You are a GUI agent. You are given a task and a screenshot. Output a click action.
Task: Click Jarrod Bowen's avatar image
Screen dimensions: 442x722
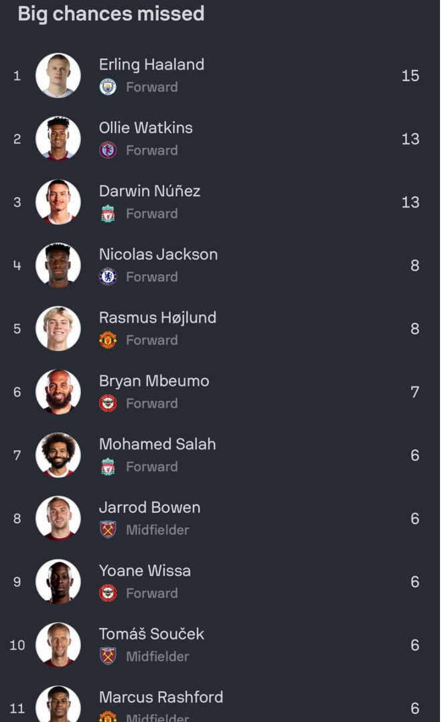[58, 518]
